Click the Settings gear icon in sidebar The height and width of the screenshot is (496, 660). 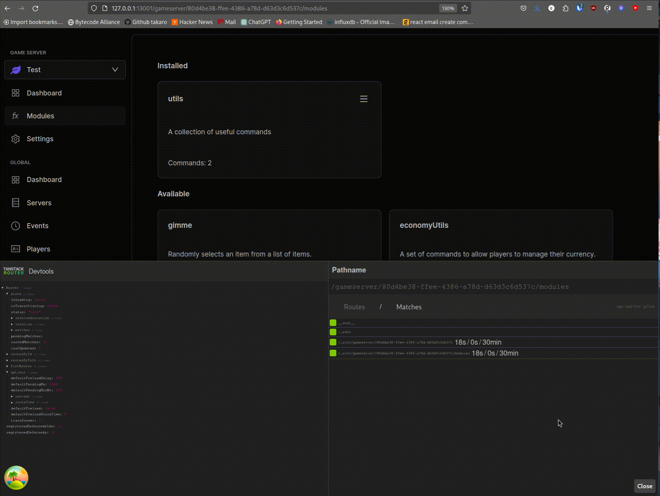(16, 139)
